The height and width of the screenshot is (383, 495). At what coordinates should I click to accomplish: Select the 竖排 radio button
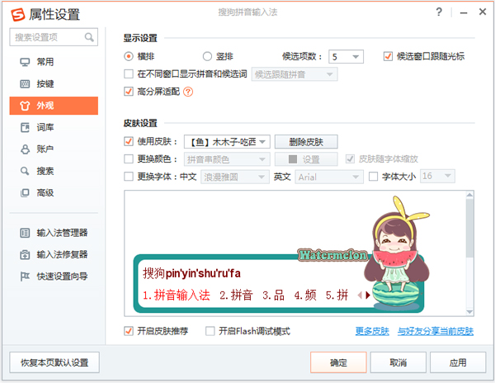point(207,56)
